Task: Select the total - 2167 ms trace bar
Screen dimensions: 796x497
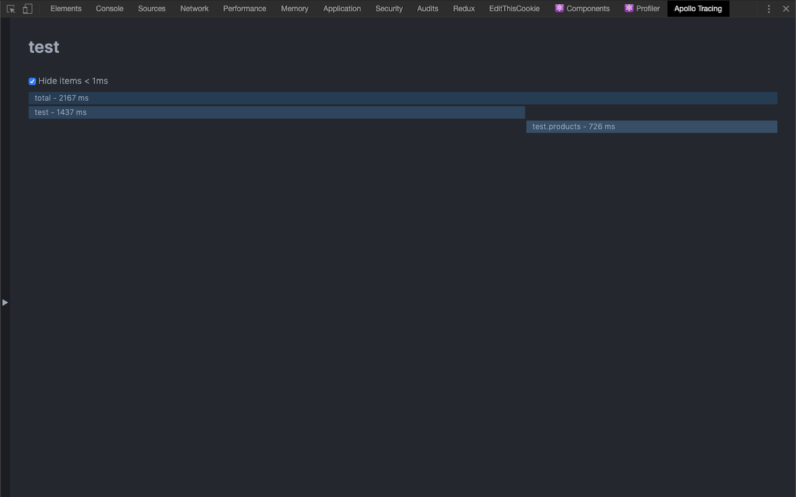Action: 403,98
